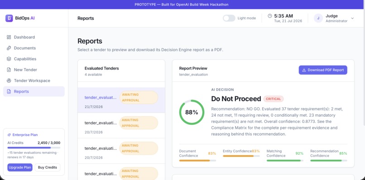Click the AI Credits progress bar
Image resolution: width=365 pixels, height=180 pixels.
34,148
